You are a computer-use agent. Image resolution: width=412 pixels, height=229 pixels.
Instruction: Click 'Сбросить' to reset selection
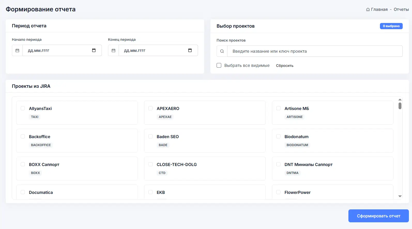pyautogui.click(x=285, y=66)
